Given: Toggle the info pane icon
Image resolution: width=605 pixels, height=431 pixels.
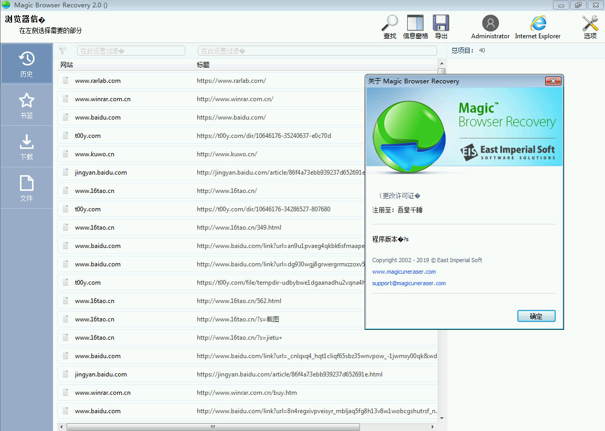Looking at the screenshot, I should click(x=415, y=24).
